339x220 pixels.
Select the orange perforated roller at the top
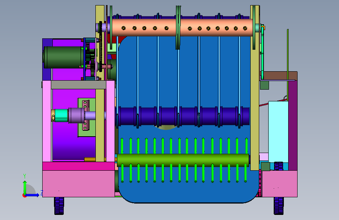point(183,28)
